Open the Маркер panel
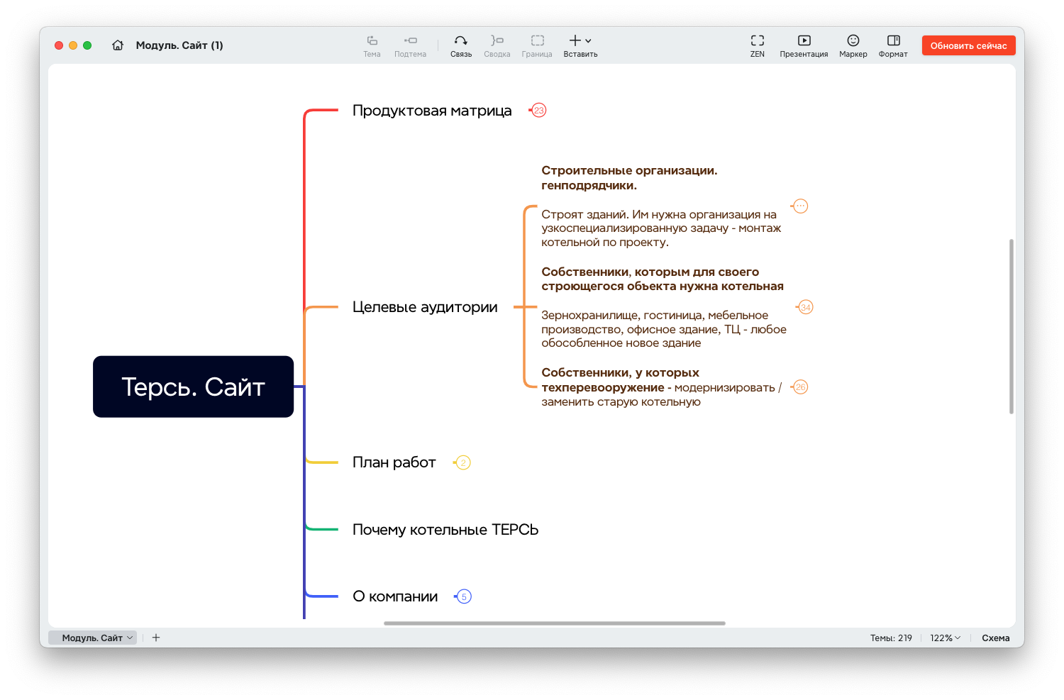Screen dimensions: 1064x700 (x=853, y=46)
